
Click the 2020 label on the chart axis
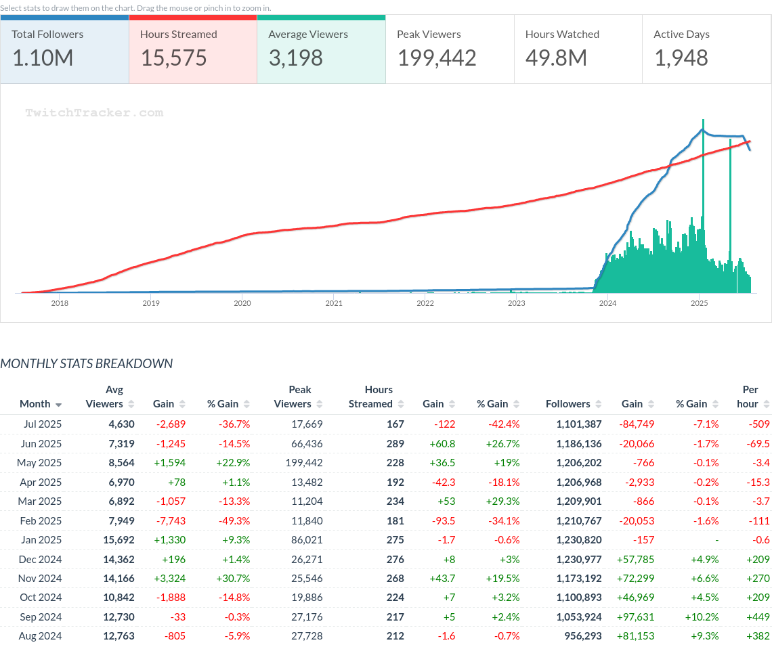click(242, 303)
